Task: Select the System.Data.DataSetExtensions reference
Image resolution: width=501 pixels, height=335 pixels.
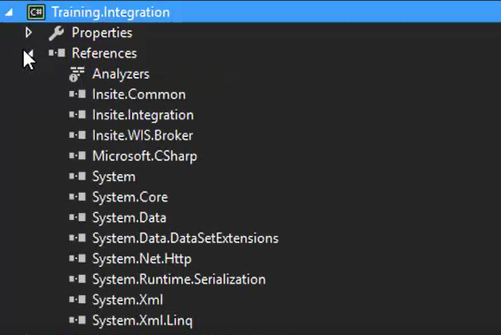Action: (x=185, y=238)
